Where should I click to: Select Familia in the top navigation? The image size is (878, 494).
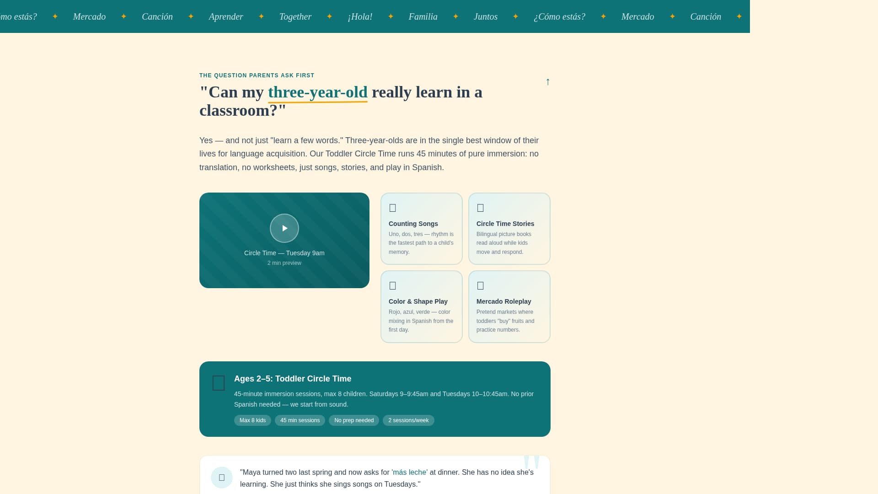[x=423, y=16]
